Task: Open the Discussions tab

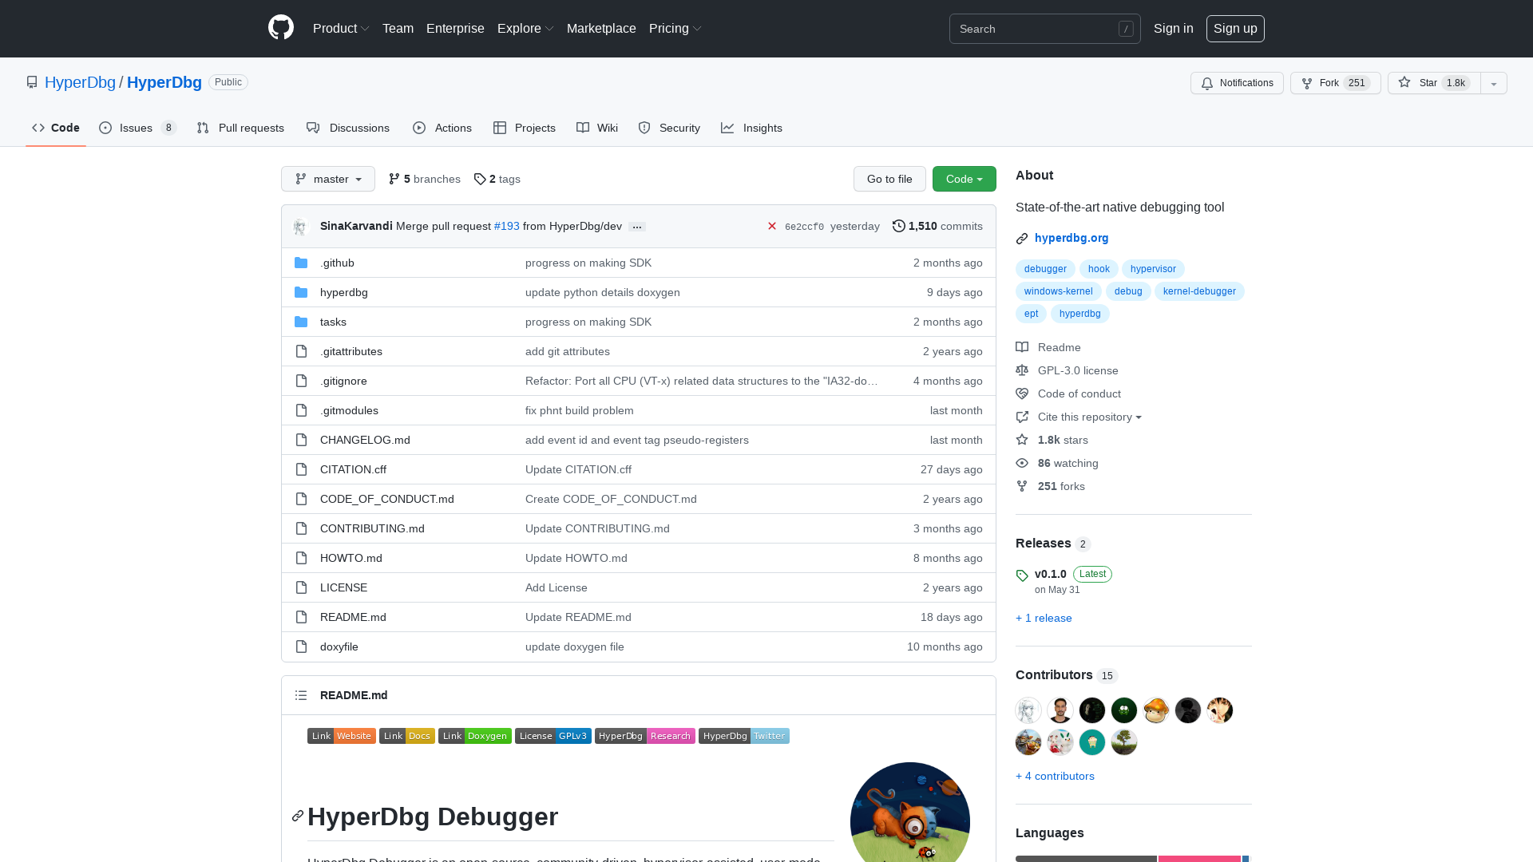Action: (348, 128)
